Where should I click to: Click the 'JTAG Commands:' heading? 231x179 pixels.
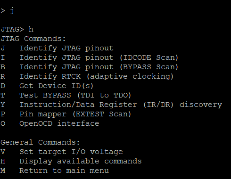[33, 39]
